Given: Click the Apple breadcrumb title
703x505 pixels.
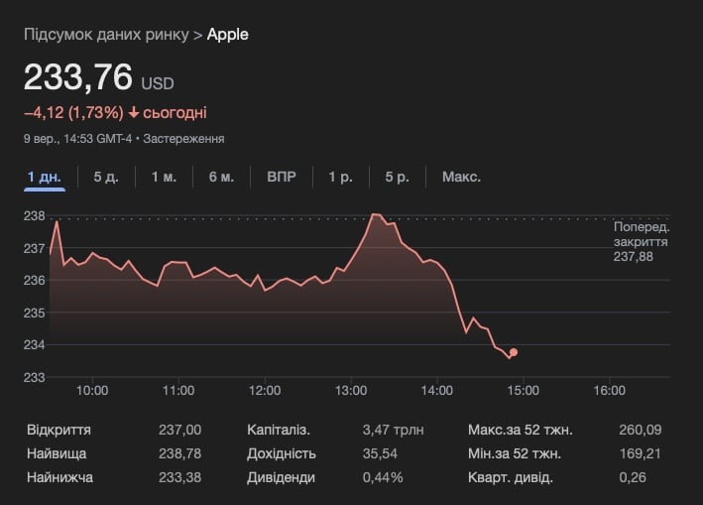Looking at the screenshot, I should [x=228, y=35].
